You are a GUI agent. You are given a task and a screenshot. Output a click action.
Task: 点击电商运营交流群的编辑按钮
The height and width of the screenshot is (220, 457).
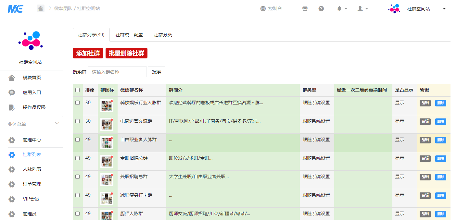point(425,121)
